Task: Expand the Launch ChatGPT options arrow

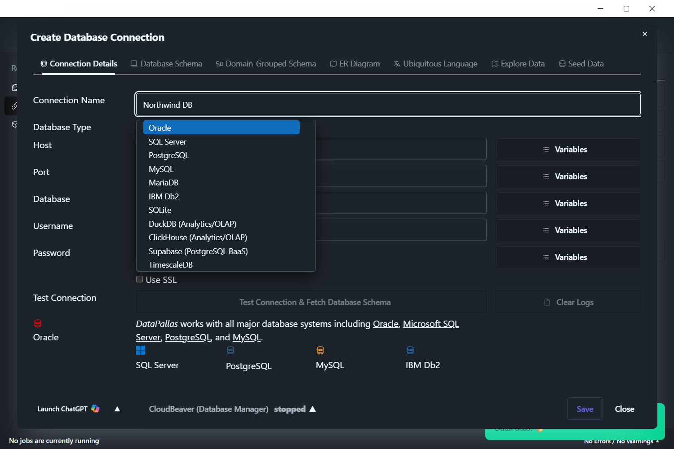Action: click(117, 409)
